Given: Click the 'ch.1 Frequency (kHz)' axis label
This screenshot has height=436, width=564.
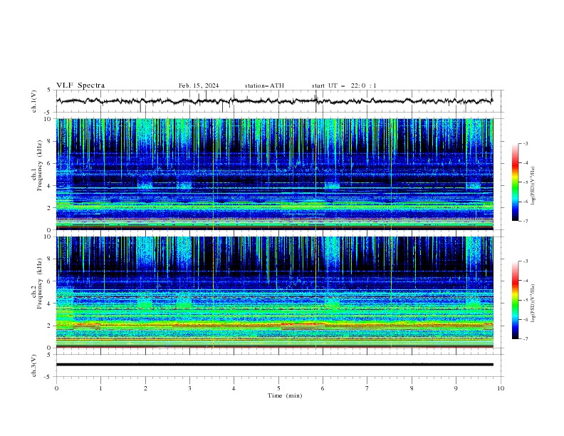Looking at the screenshot, I should (36, 174).
